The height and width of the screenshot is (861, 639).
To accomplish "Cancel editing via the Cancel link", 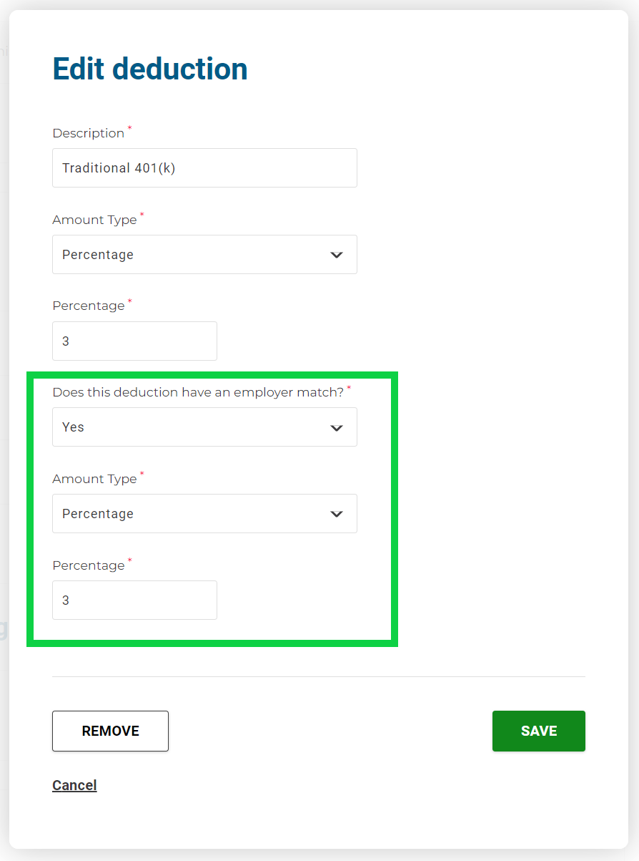I will [74, 785].
